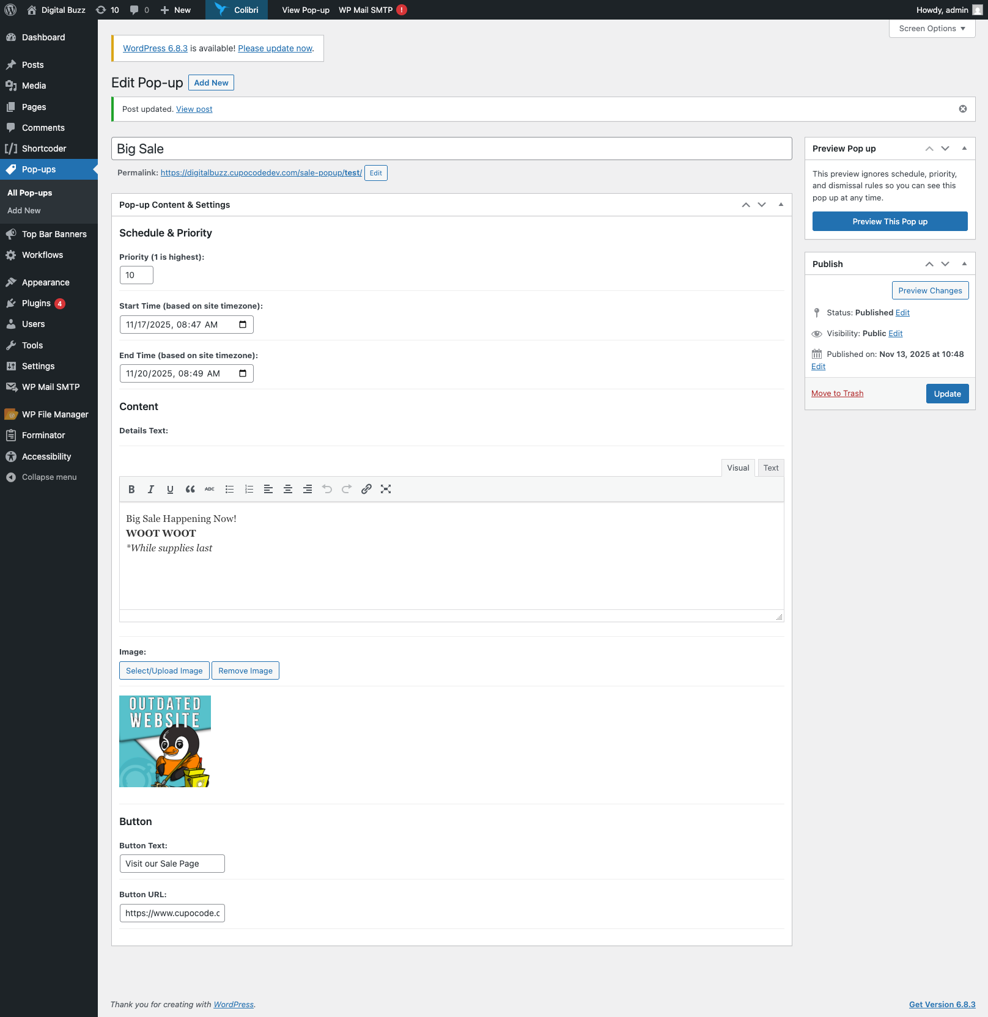Screen dimensions: 988x1017
Task: Insert a link using the editor toolbar
Action: point(366,489)
